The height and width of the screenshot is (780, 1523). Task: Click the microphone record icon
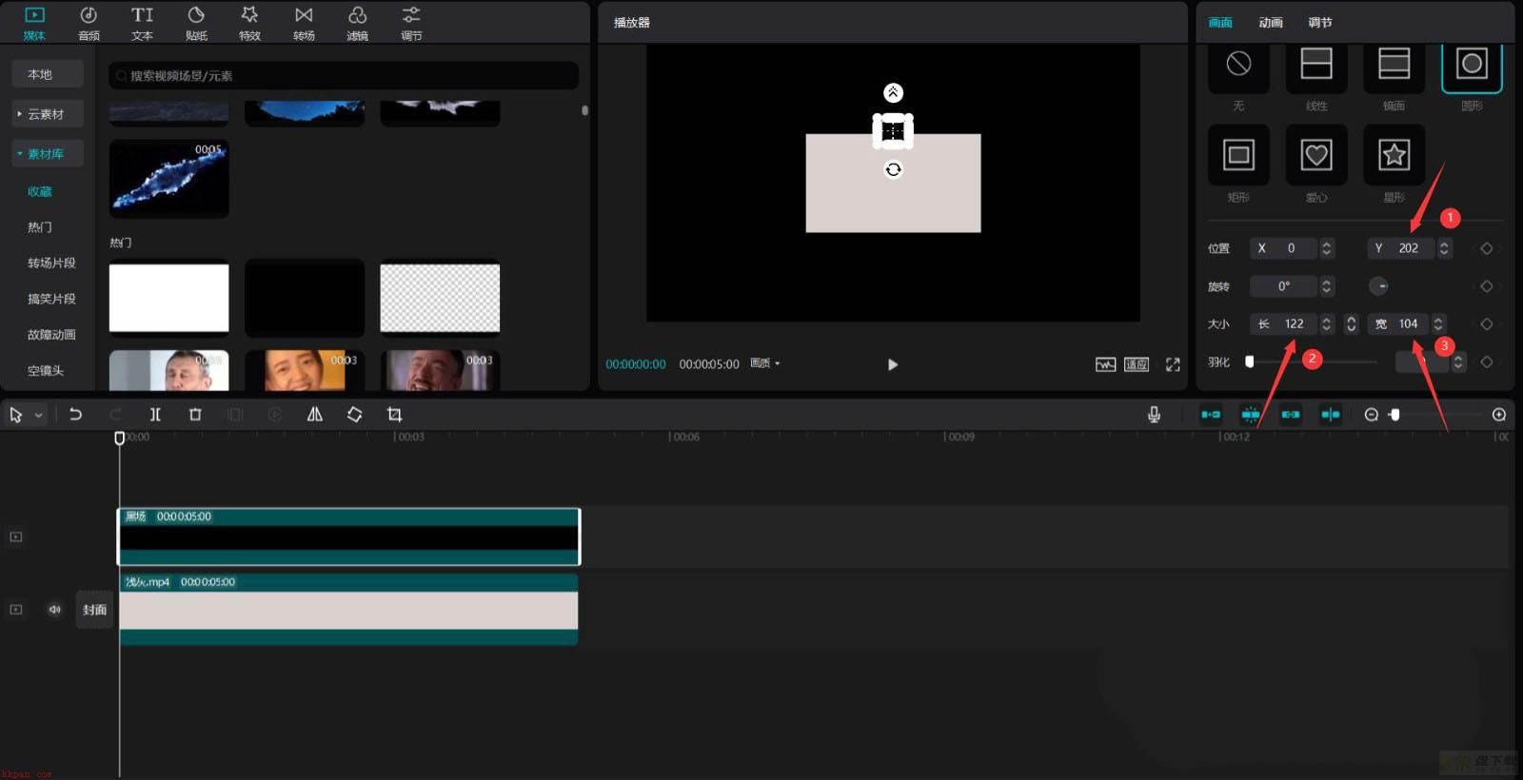click(x=1154, y=415)
